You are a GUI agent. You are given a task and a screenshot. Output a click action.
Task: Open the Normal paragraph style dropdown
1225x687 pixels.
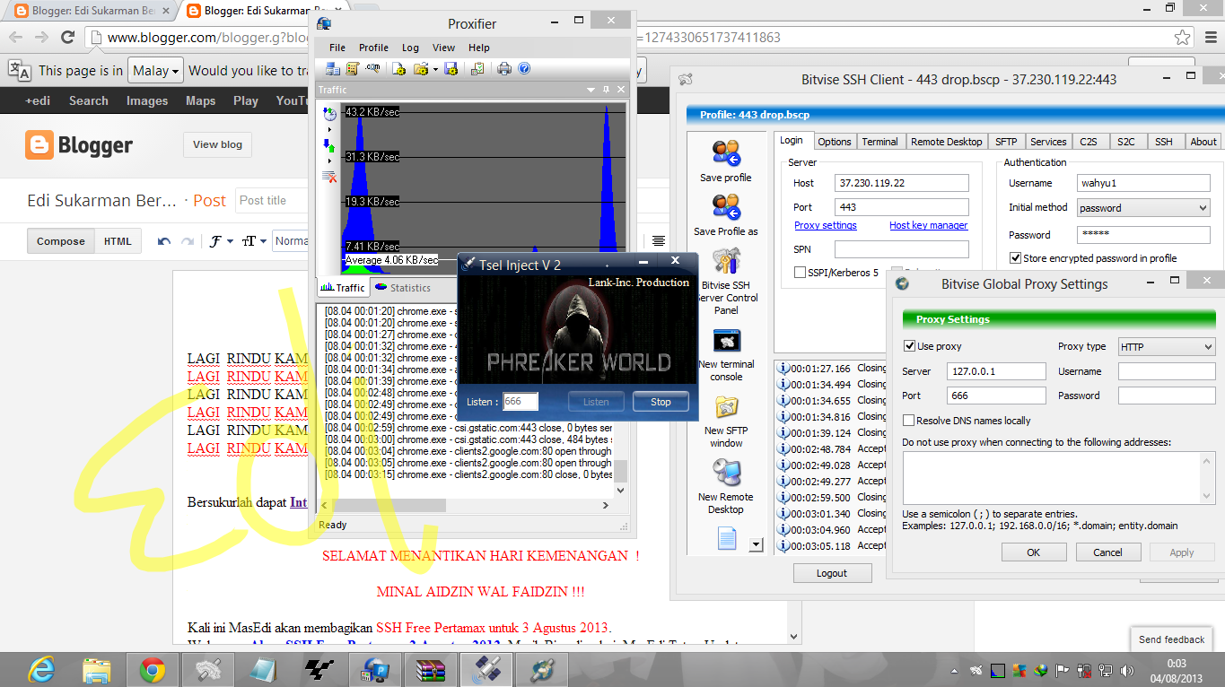[x=291, y=241]
